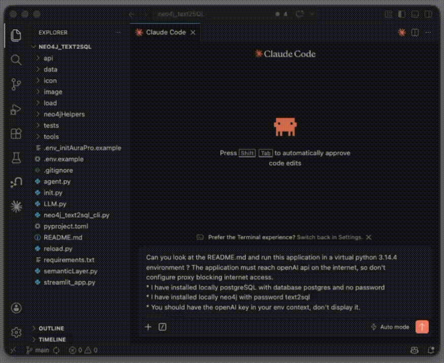Expand the OUTLINE section
Viewport: 444px width, 363px height.
tap(51, 328)
